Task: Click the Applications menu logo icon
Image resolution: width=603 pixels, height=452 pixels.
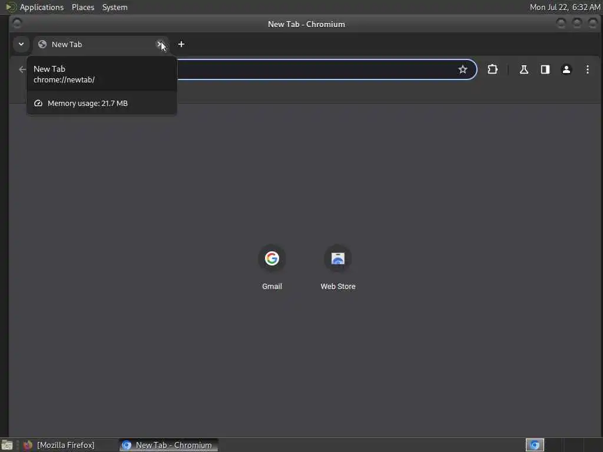Action: point(11,7)
